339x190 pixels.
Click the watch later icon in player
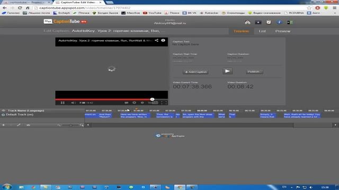pyautogui.click(x=142, y=103)
